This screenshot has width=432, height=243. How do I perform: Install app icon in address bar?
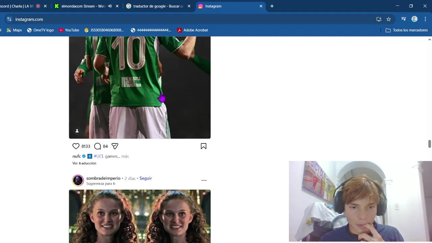[x=379, y=19]
